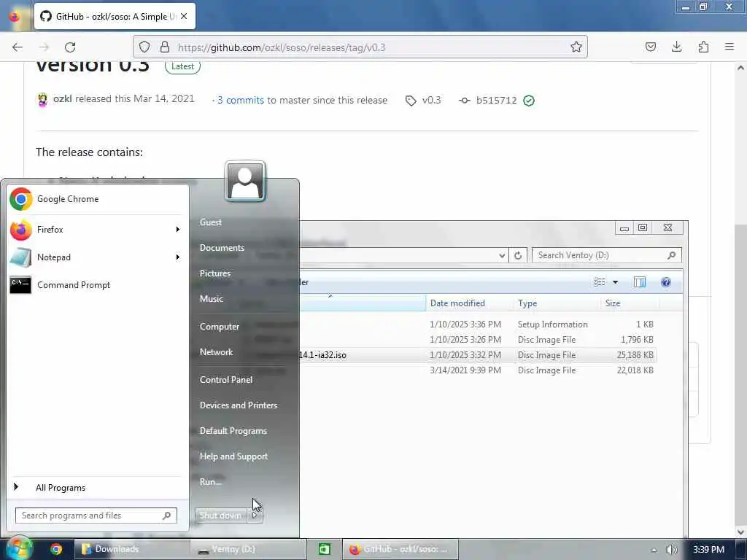
Task: Reload the GitHub page
Action: pyautogui.click(x=70, y=47)
